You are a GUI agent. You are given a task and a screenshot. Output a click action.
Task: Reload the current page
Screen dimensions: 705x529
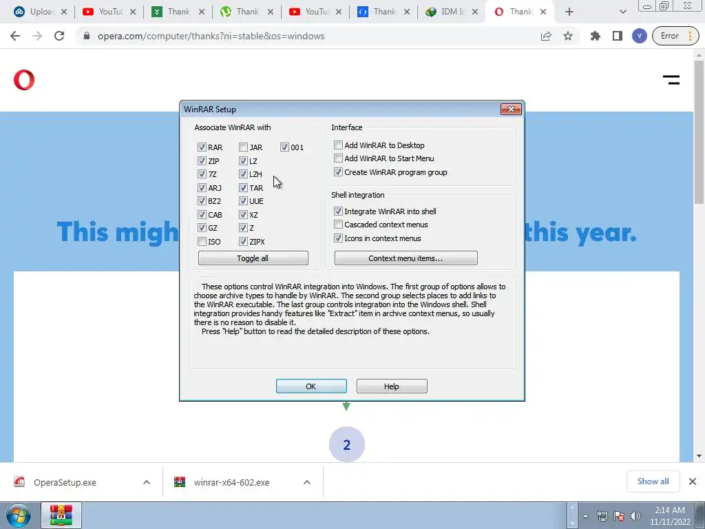(59, 36)
